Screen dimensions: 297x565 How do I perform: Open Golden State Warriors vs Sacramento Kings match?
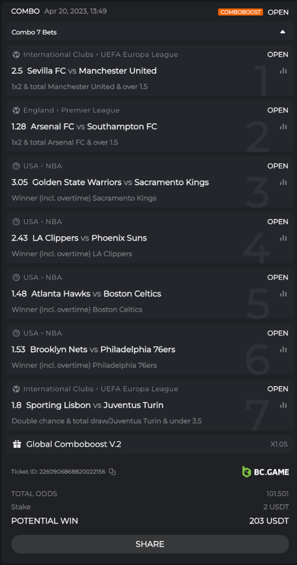point(120,182)
